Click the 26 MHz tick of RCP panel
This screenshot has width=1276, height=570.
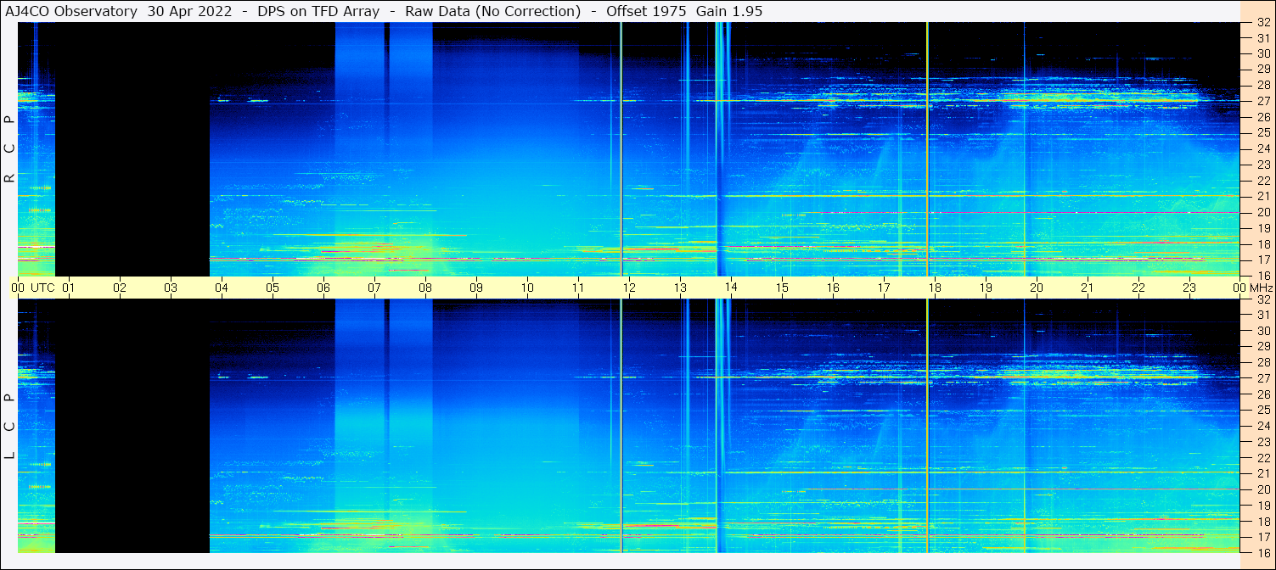(1263, 117)
